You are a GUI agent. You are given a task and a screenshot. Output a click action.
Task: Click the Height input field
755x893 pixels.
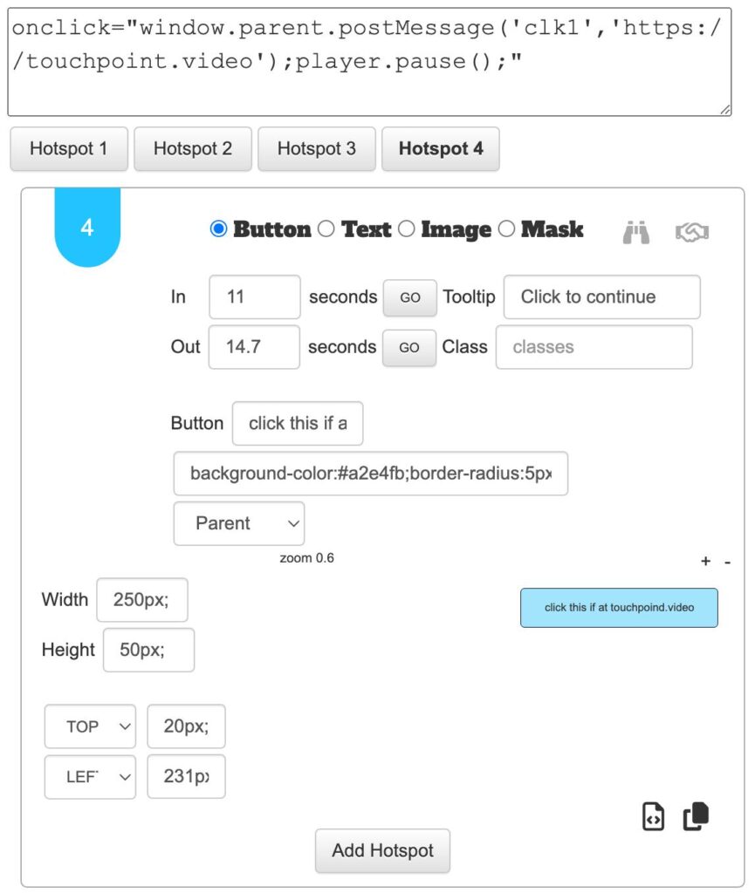(x=148, y=650)
